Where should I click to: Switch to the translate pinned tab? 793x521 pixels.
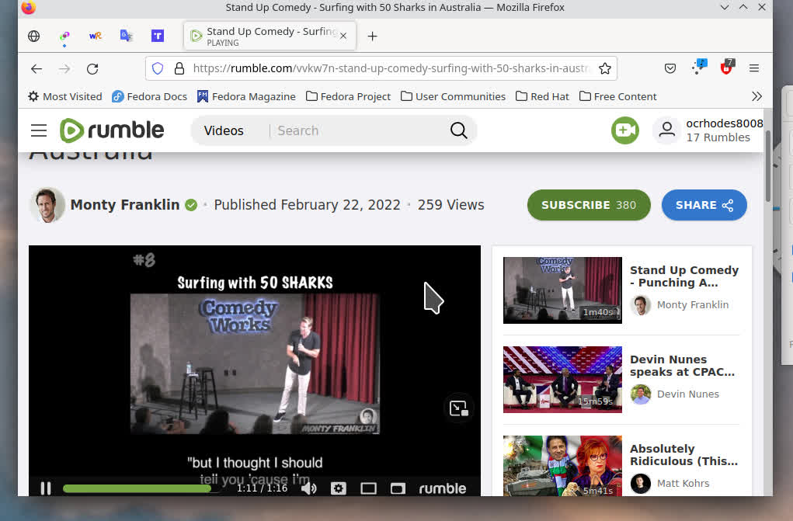coord(127,36)
